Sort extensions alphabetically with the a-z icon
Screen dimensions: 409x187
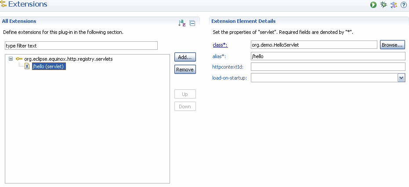(182, 23)
